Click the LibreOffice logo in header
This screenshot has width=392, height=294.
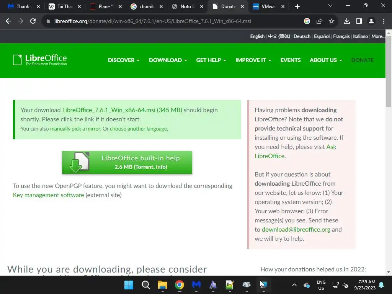(40, 60)
